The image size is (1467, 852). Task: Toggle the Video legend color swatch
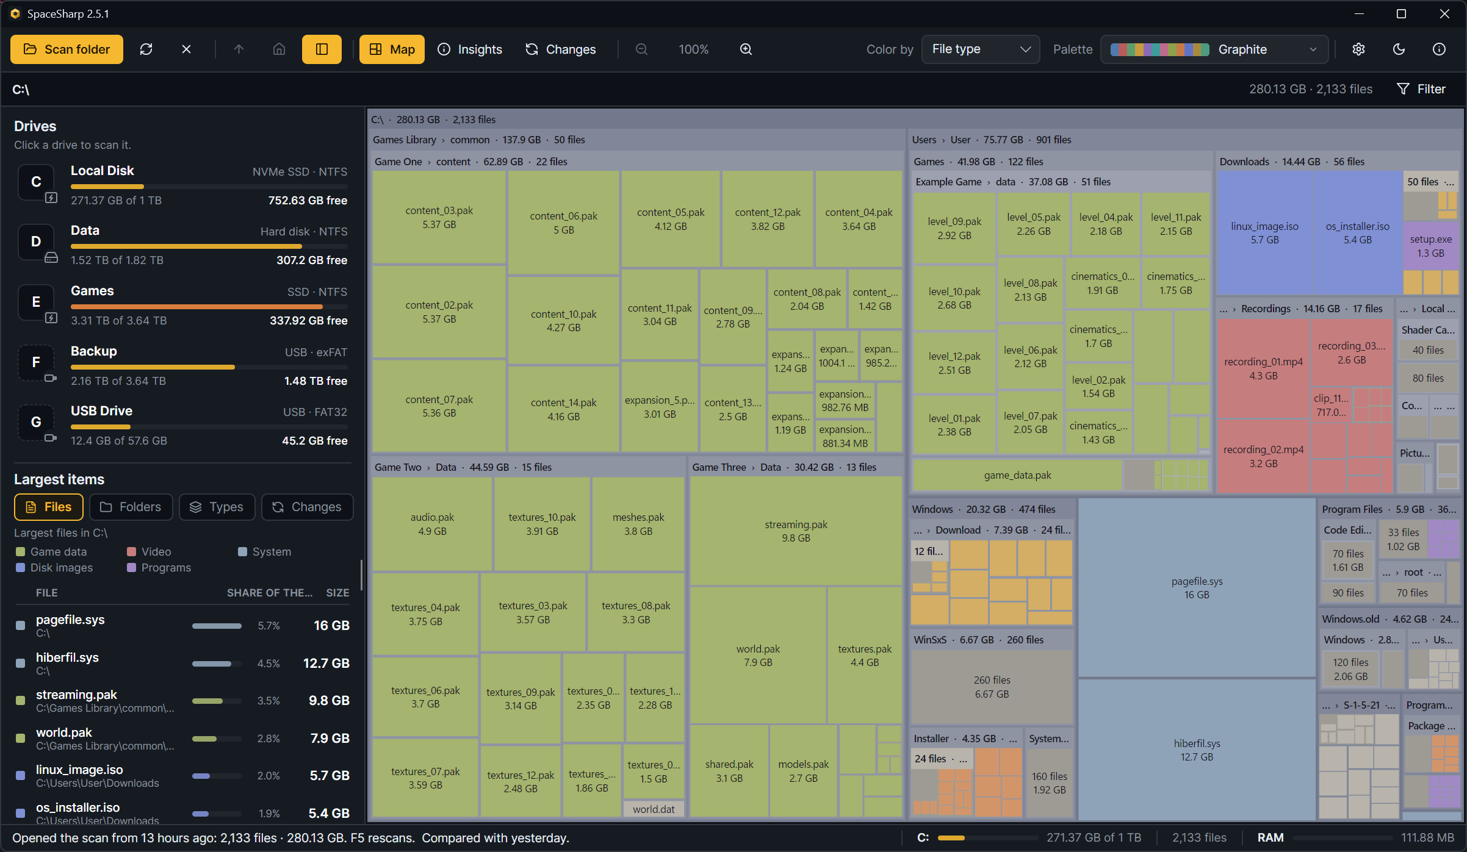[131, 552]
